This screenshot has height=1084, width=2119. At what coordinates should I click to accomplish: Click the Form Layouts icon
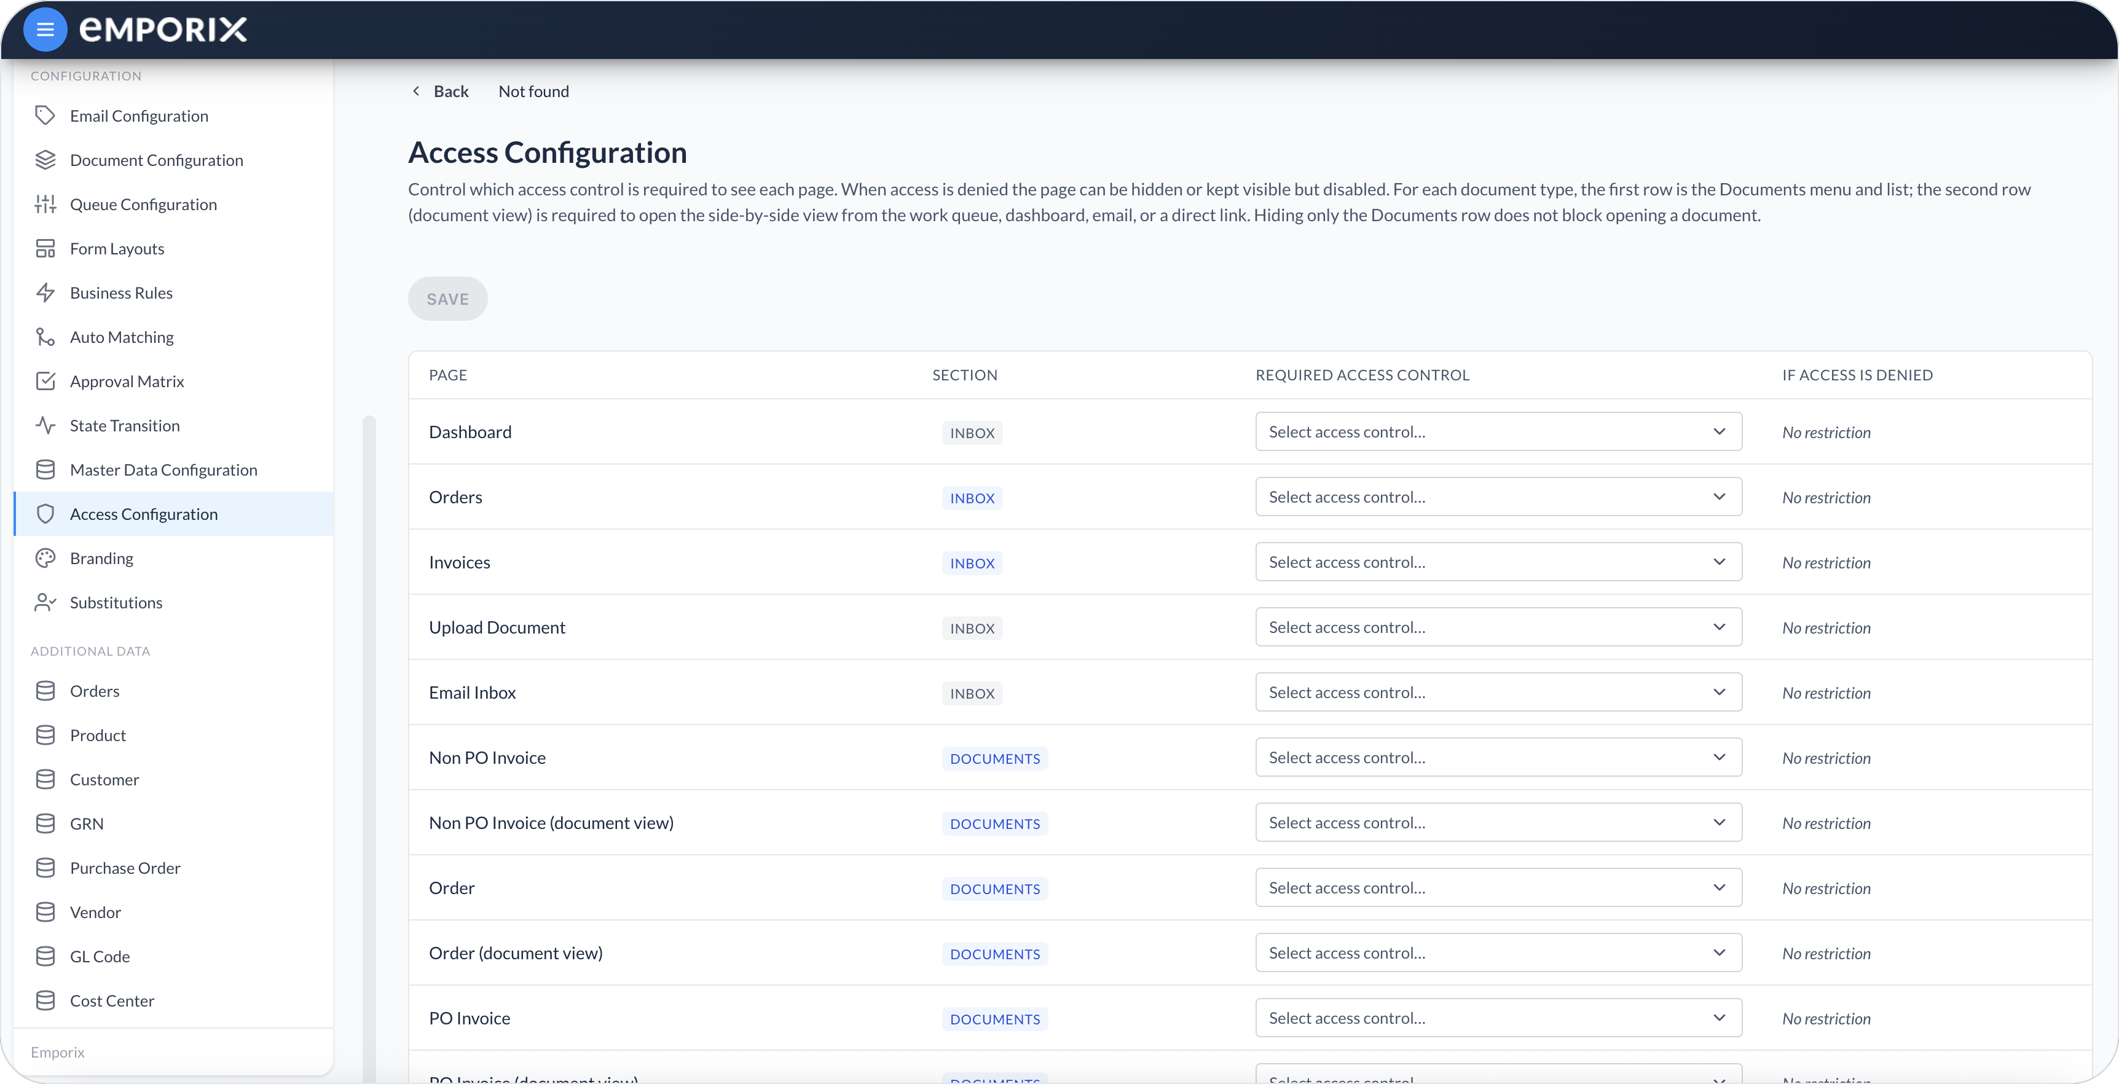point(45,249)
